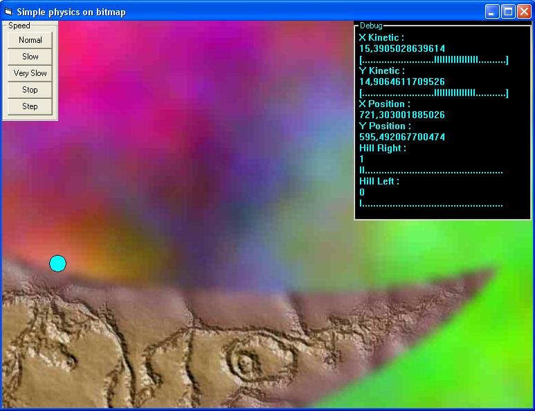
Task: Select the Y Position value 595,492067700474
Action: (402, 137)
